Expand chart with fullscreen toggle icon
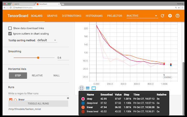The width and height of the screenshot is (187, 117). coord(82,88)
